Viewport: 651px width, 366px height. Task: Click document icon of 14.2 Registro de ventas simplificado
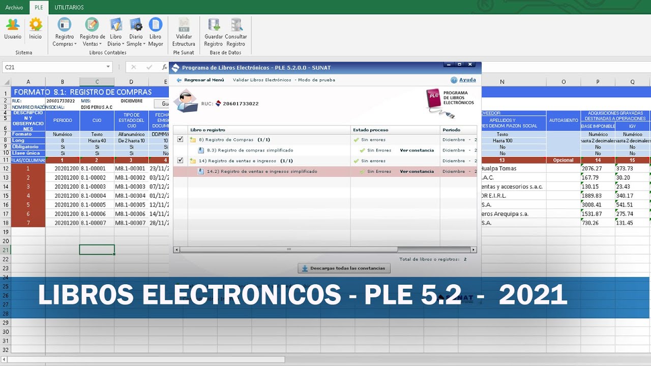pos(201,172)
